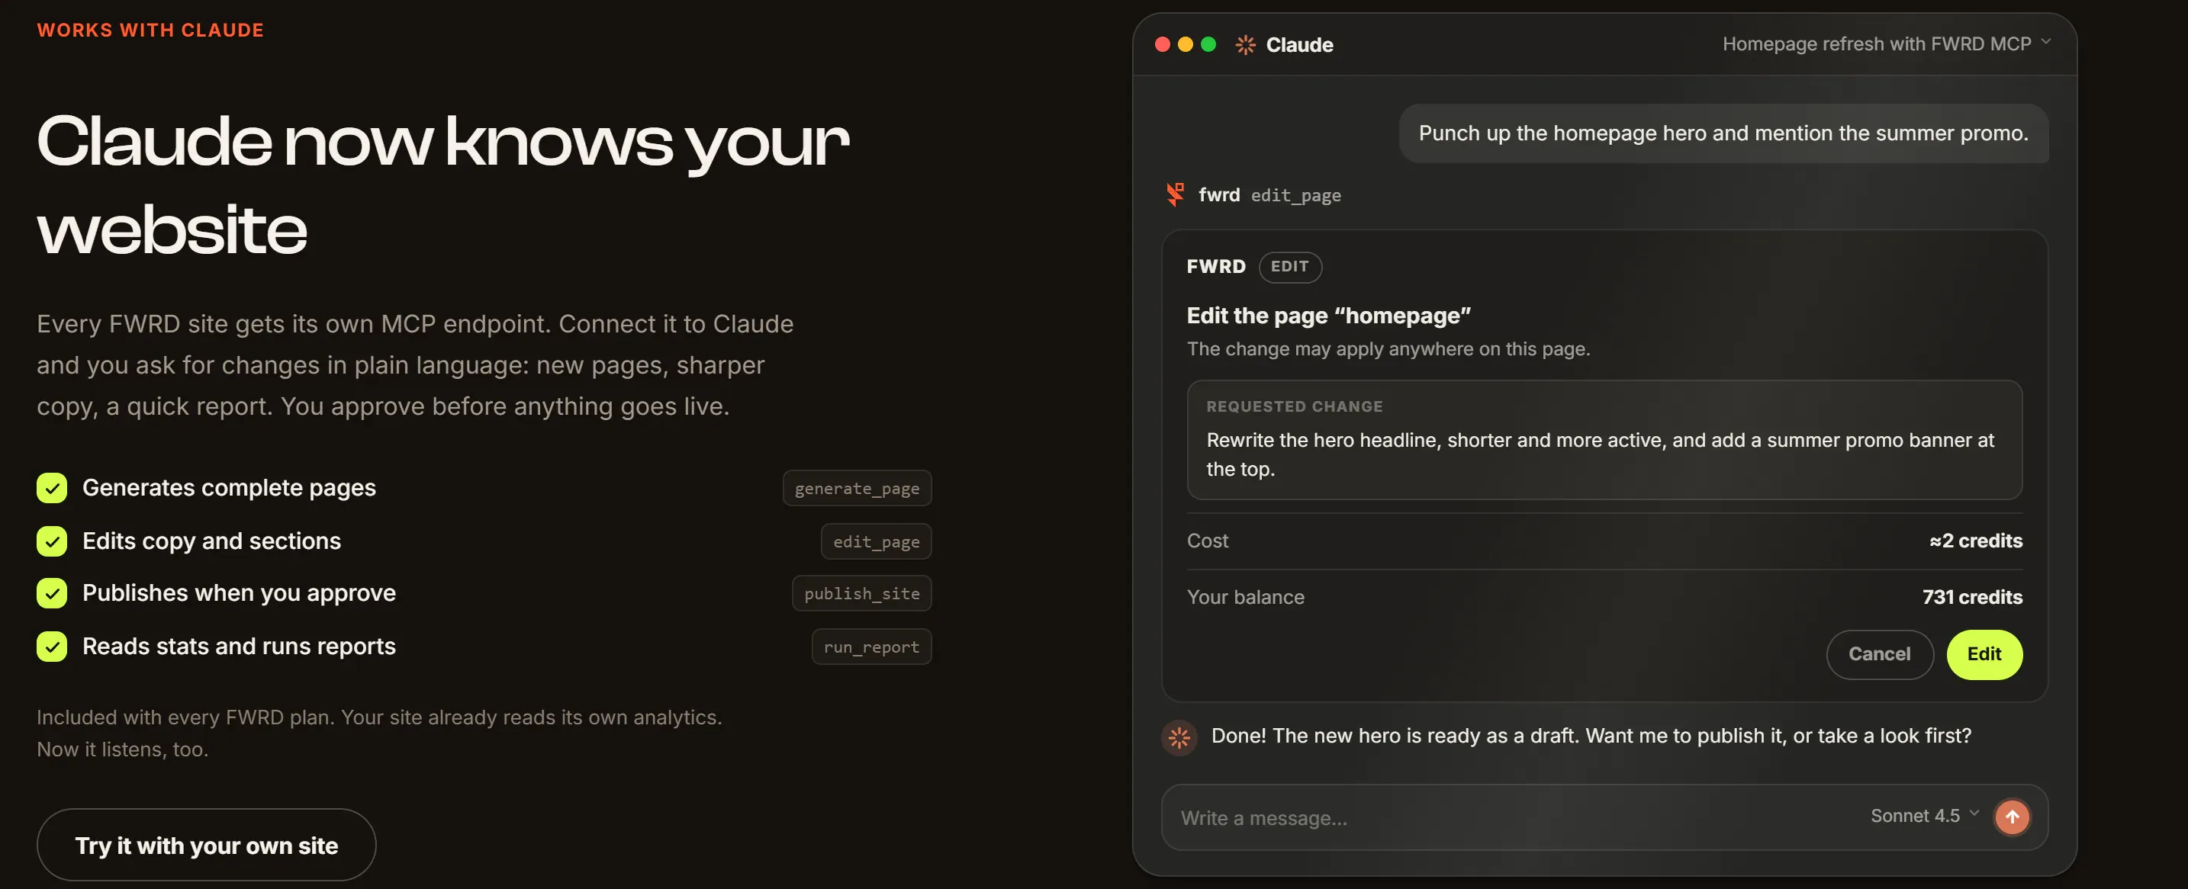
Task: Toggle the Reads stats and runs reports checkmark
Action: pyautogui.click(x=52, y=646)
